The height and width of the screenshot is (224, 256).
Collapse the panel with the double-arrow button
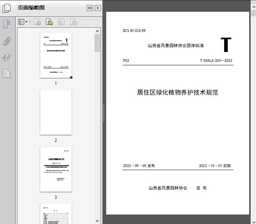click(x=90, y=8)
